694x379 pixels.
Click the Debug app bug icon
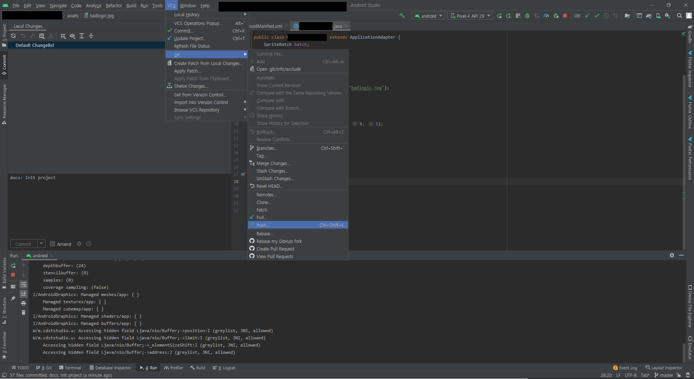point(527,16)
